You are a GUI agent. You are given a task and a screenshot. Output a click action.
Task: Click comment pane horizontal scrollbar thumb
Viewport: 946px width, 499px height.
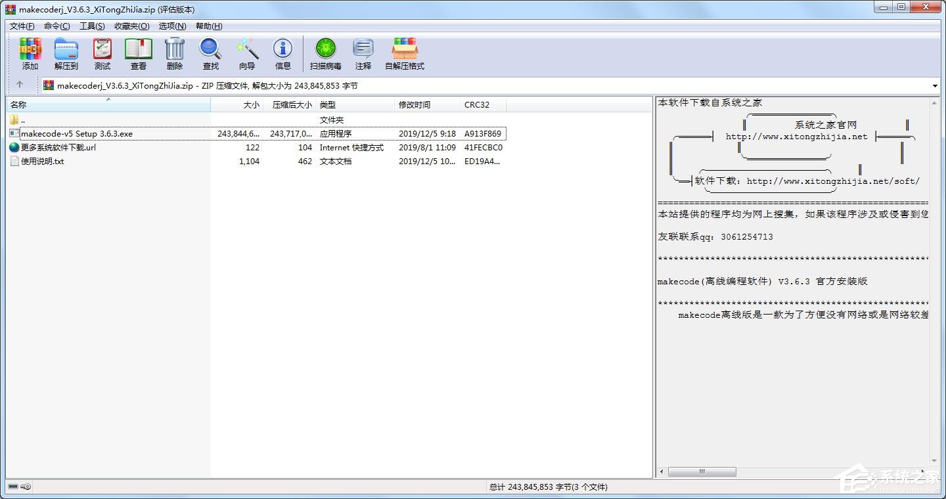click(x=702, y=471)
